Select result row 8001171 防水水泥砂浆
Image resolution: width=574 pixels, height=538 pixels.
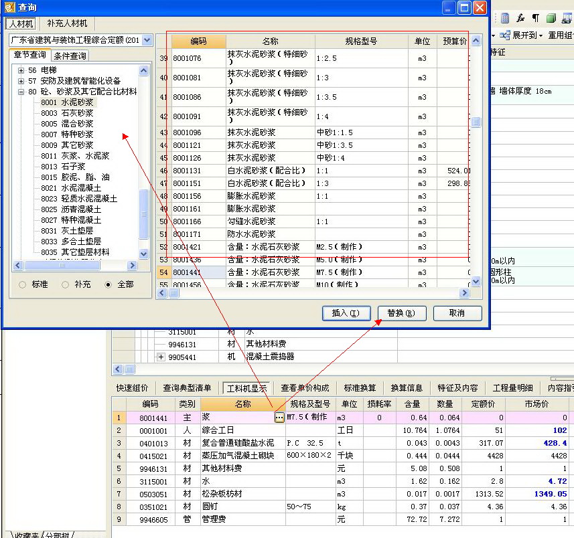[x=313, y=234]
